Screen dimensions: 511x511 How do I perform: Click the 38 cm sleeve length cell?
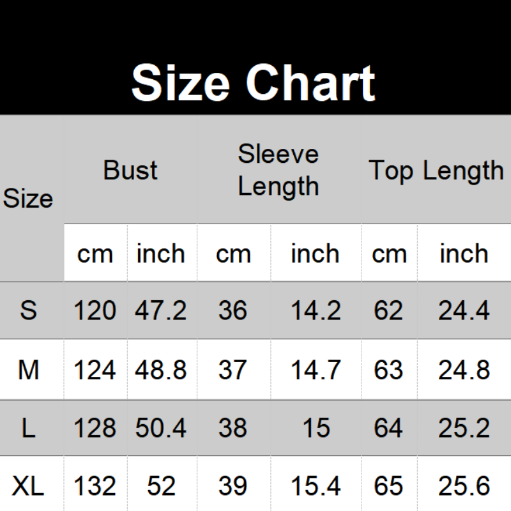pyautogui.click(x=233, y=429)
